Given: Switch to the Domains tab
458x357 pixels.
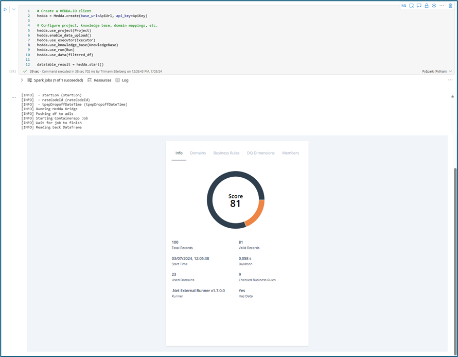Looking at the screenshot, I should pos(198,153).
